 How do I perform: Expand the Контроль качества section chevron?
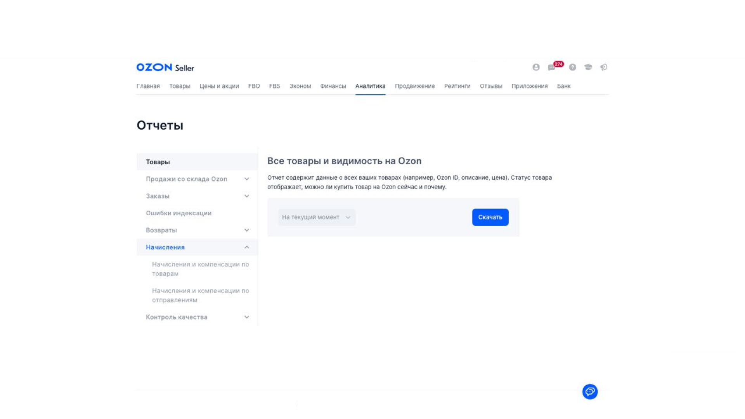[247, 317]
